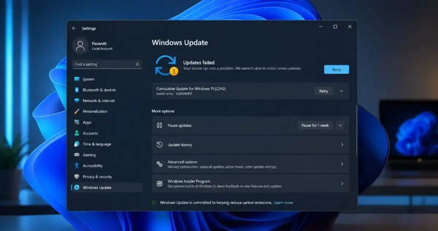This screenshot has height=231, width=438.
Task: Click the Time & language globe icon
Action: [x=77, y=144]
